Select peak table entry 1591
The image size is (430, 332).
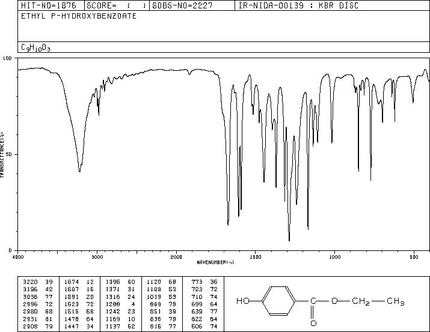coord(72,297)
